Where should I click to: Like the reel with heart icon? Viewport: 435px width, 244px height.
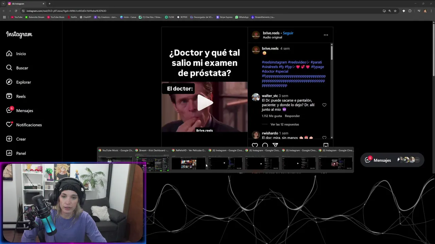255,145
